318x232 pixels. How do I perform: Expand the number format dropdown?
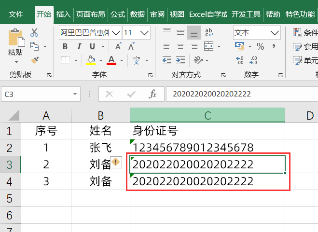[275, 33]
